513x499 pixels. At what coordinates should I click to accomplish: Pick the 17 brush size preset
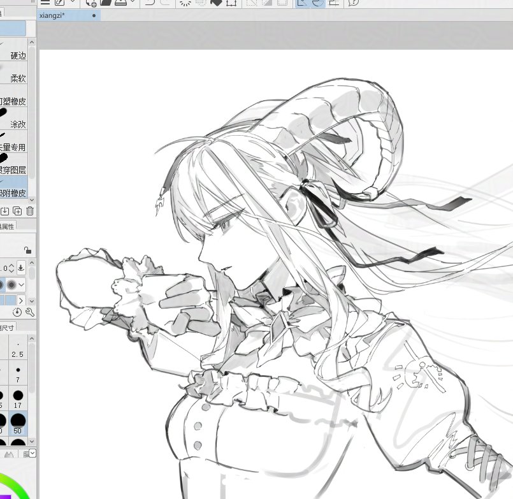point(18,399)
